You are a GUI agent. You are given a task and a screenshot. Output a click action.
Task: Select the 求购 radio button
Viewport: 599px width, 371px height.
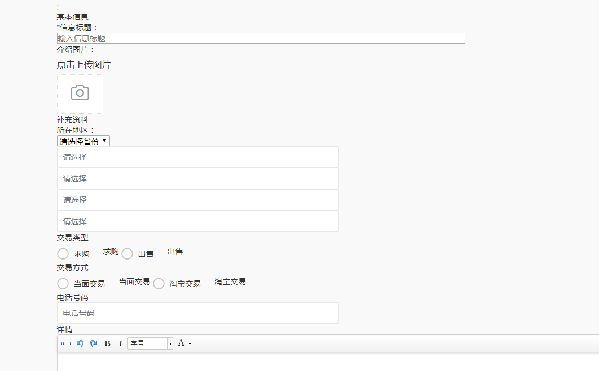[63, 254]
